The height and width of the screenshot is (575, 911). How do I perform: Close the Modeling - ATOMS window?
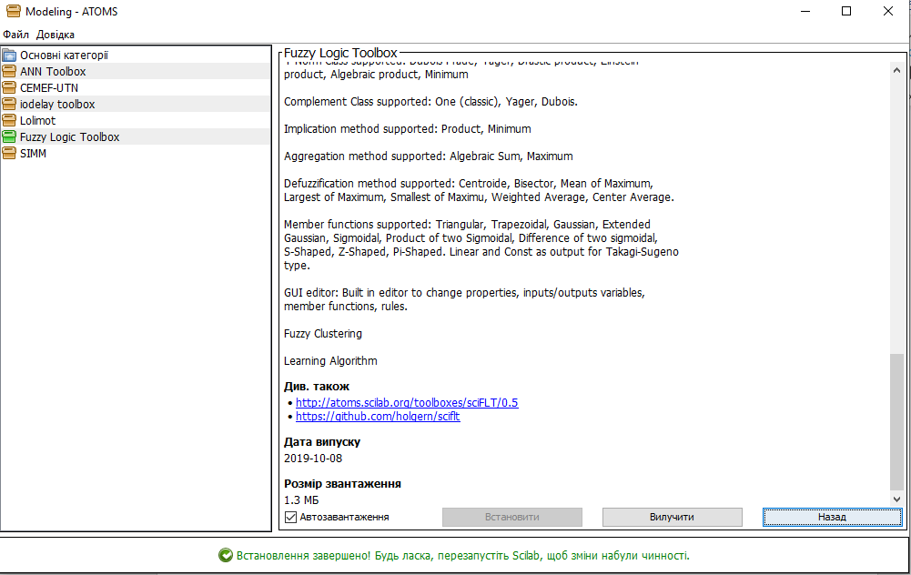click(x=887, y=11)
